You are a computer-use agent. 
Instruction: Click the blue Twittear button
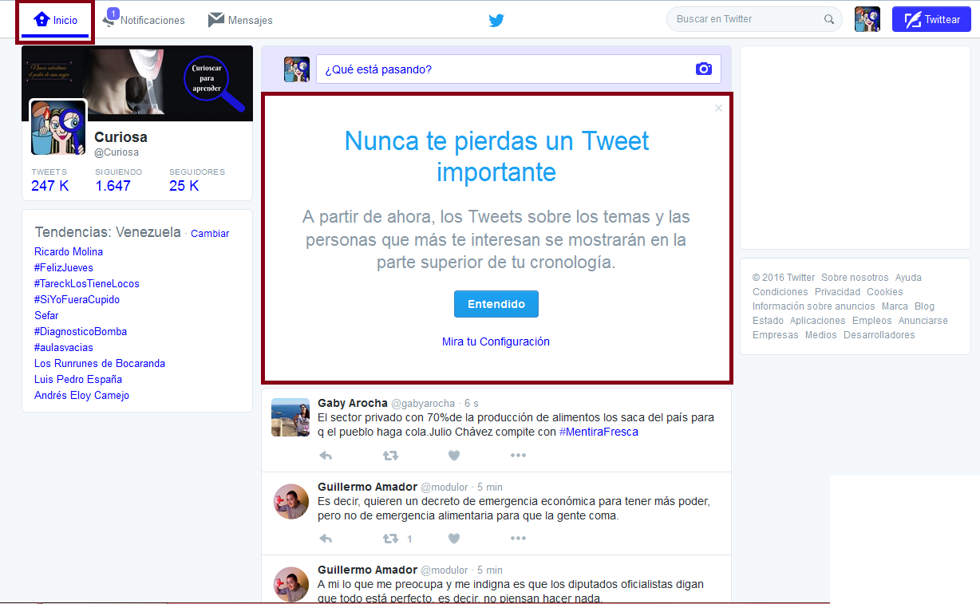tap(931, 18)
